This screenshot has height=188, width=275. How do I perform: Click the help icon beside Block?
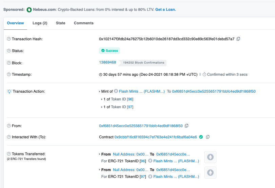[9, 63]
